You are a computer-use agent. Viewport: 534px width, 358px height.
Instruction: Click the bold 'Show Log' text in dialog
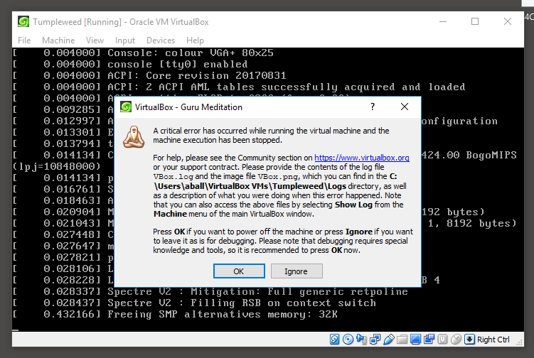353,205
